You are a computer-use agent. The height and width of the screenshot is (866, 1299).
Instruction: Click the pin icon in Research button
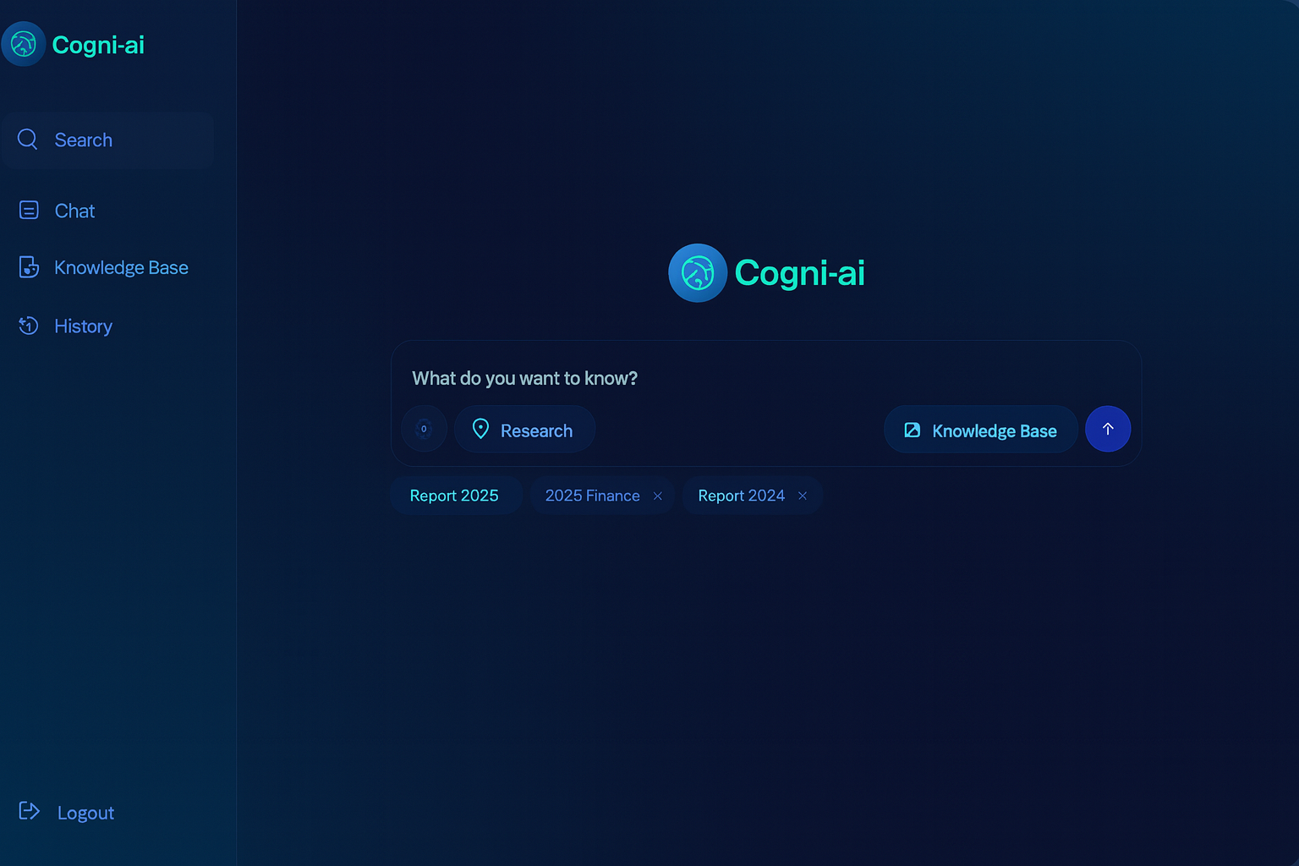pos(480,429)
